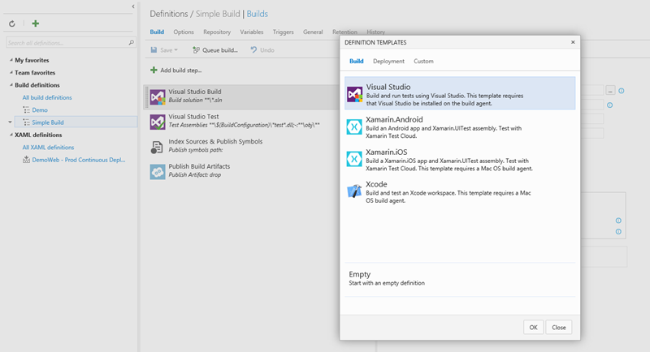Click the green plus new definition icon
The width and height of the screenshot is (650, 352).
point(35,24)
